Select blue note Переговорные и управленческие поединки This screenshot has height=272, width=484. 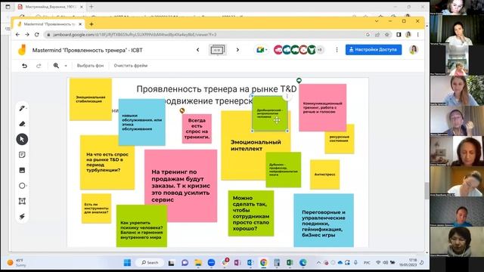point(324,220)
